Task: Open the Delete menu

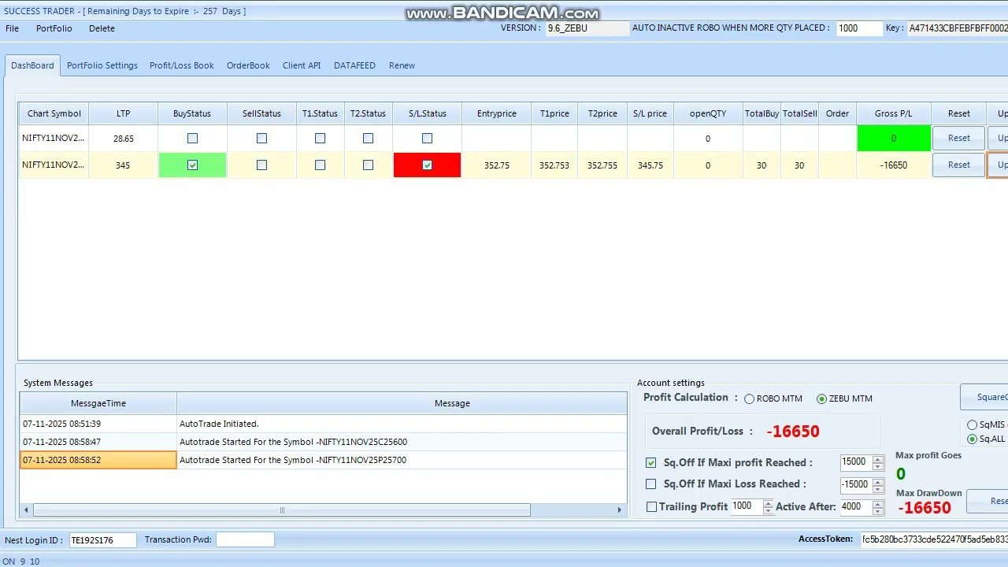Action: [x=102, y=28]
